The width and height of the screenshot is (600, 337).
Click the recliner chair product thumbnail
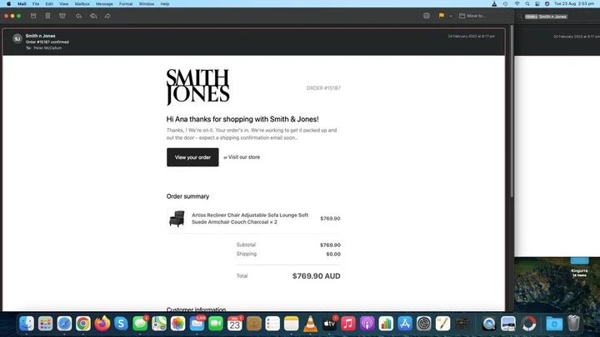[177, 219]
